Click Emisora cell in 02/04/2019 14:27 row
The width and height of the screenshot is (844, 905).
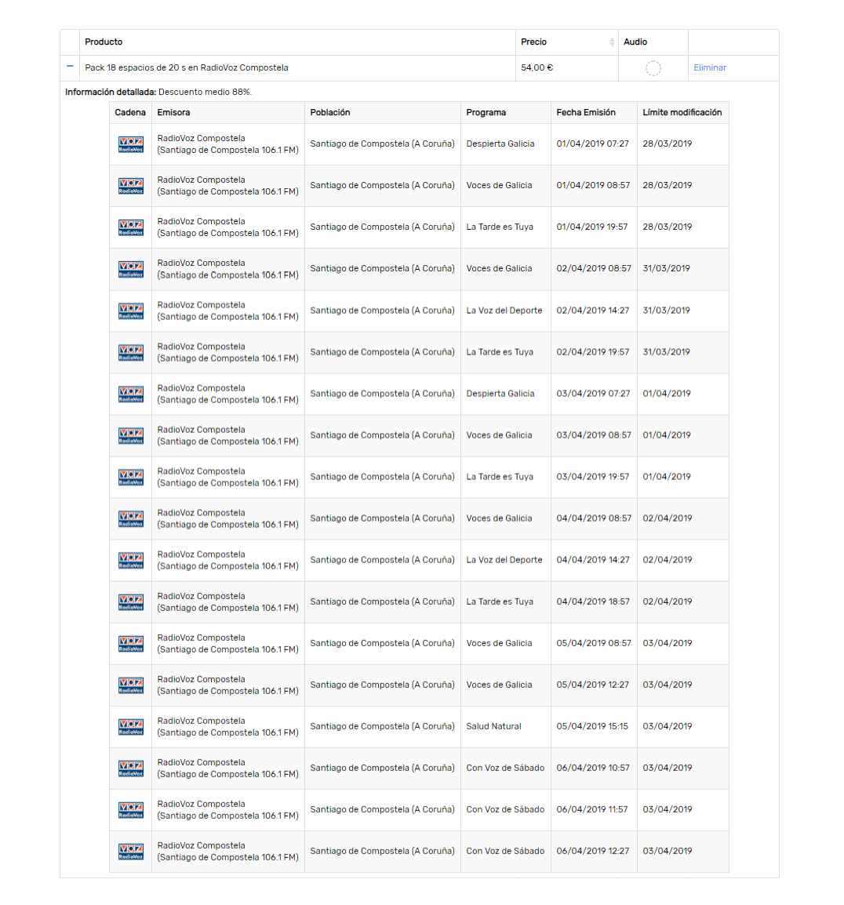227,311
